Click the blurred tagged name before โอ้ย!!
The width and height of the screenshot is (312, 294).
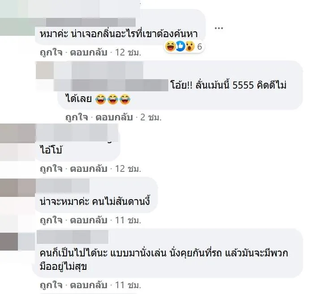(x=111, y=85)
